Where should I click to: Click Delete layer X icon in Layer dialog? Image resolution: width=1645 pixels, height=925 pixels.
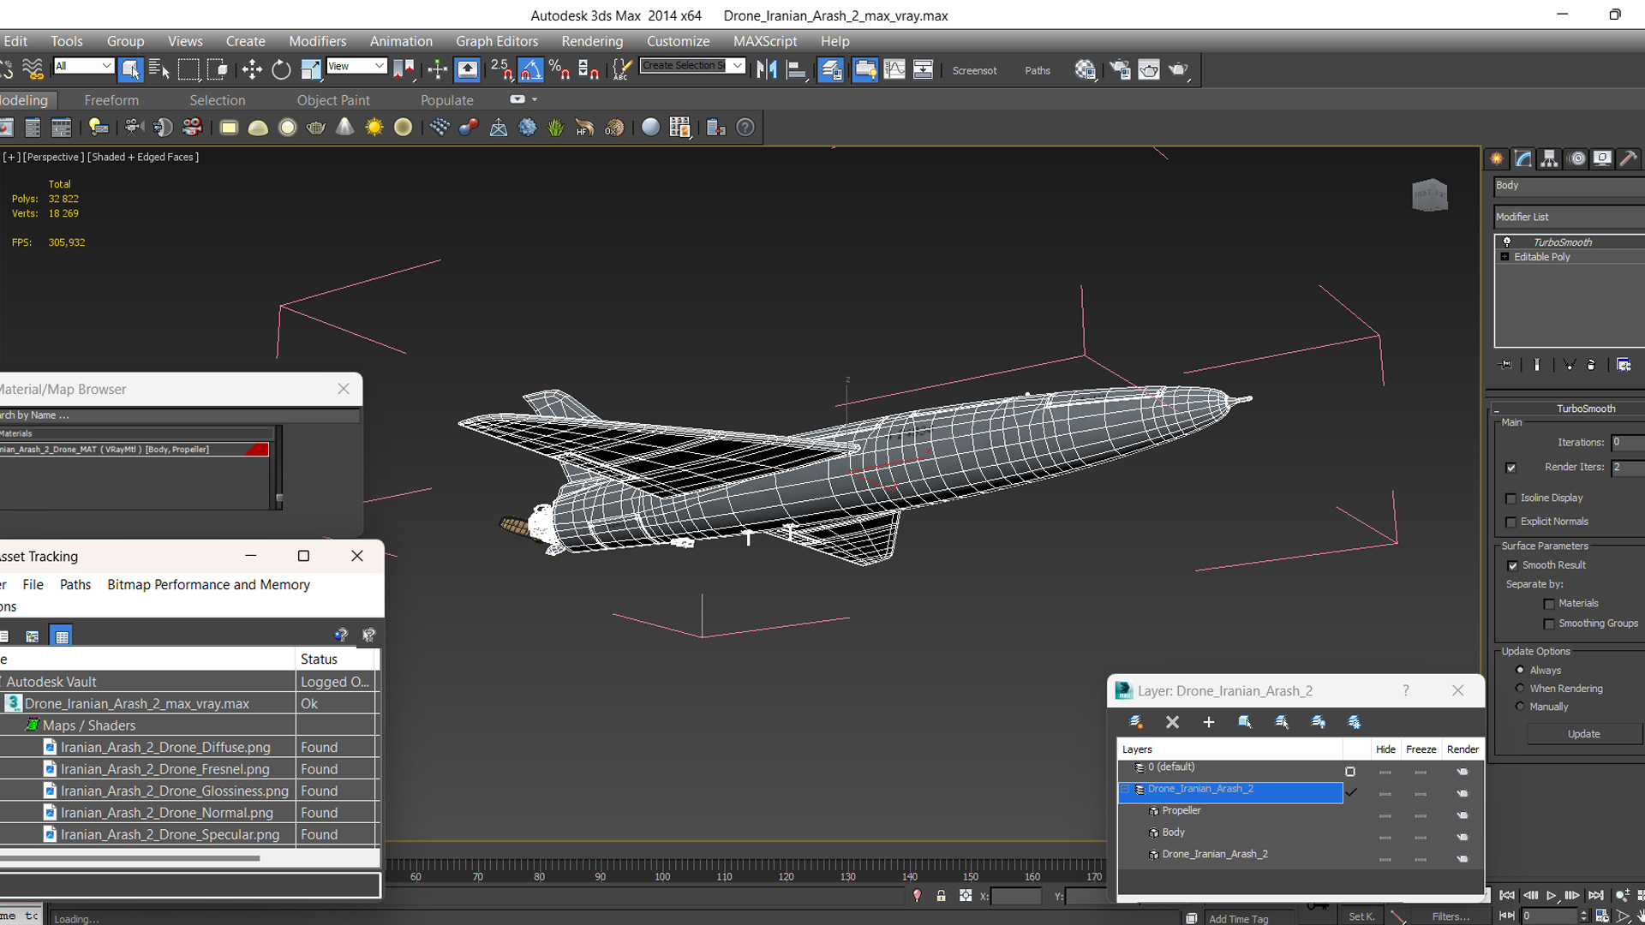point(1172,722)
